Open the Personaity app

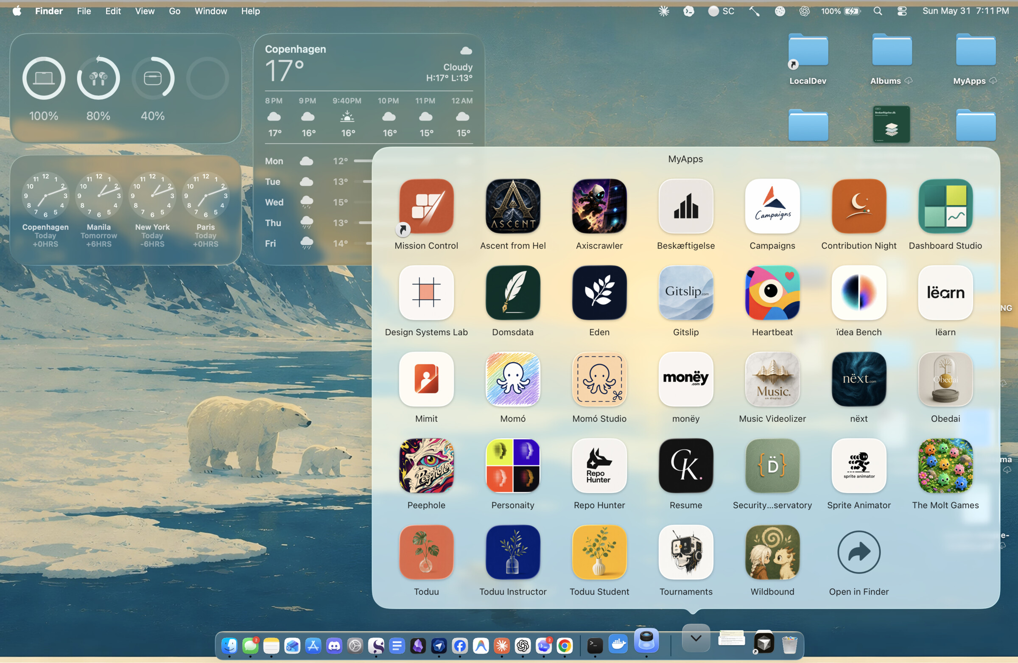513,465
